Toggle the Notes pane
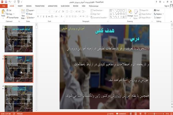173x115 pixels. [x=110, y=114]
